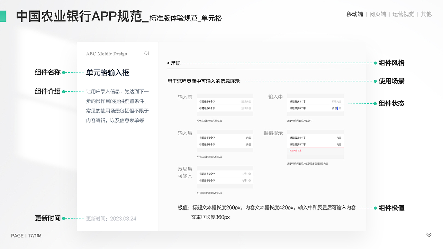Click the 组件极值 annotation label
This screenshot has width=443, height=249.
pyautogui.click(x=391, y=208)
